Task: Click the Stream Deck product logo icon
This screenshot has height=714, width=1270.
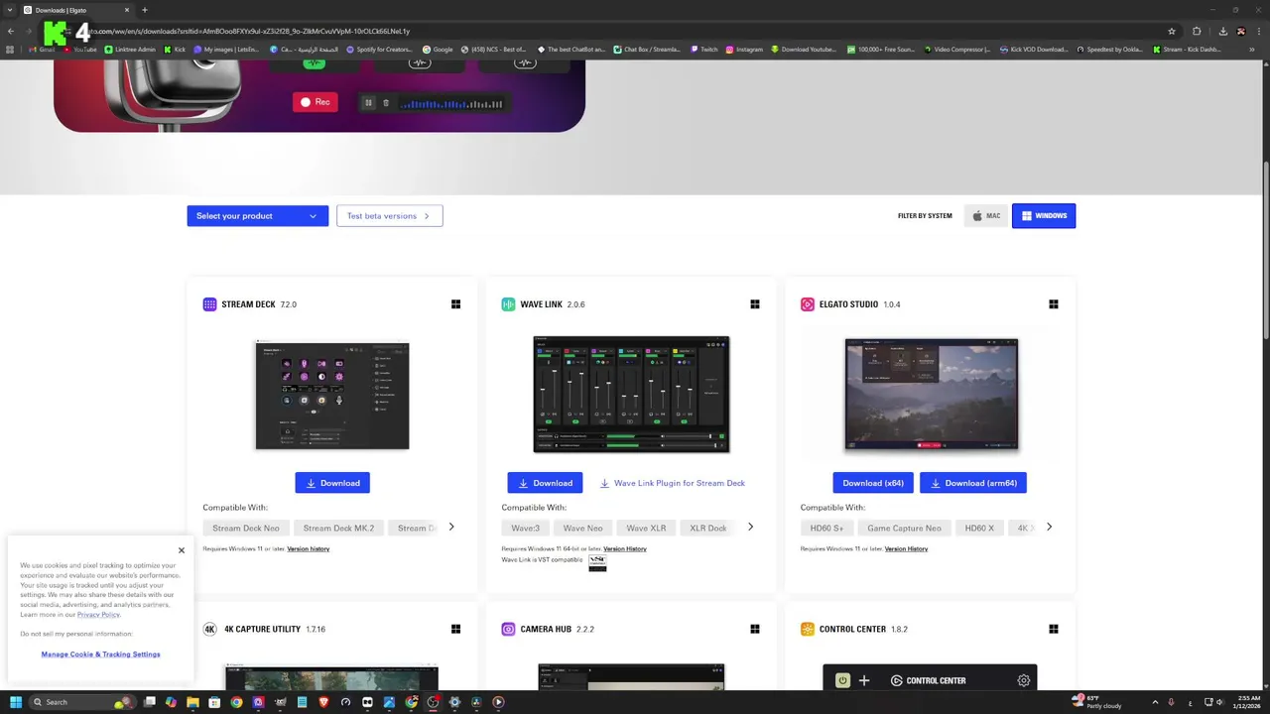Action: (209, 304)
